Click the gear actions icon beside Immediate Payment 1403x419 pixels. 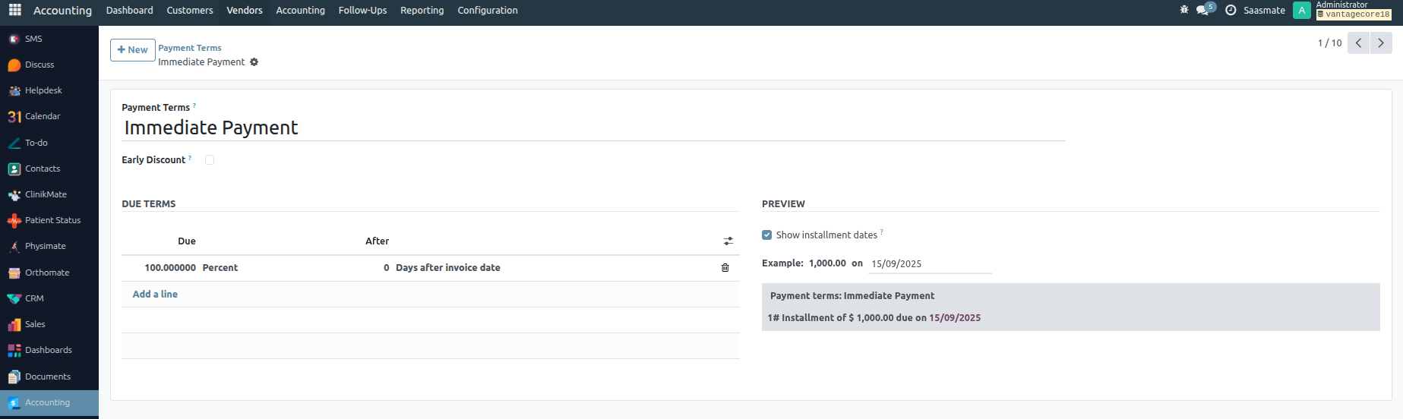tap(254, 62)
